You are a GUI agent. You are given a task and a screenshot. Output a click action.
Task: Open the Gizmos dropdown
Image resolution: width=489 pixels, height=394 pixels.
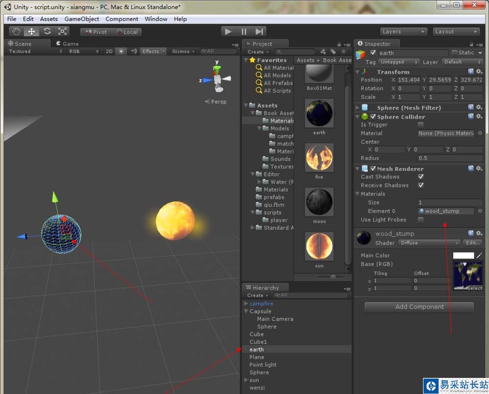pyautogui.click(x=183, y=51)
